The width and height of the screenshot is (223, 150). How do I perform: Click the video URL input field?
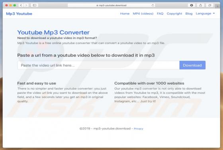click(x=98, y=65)
